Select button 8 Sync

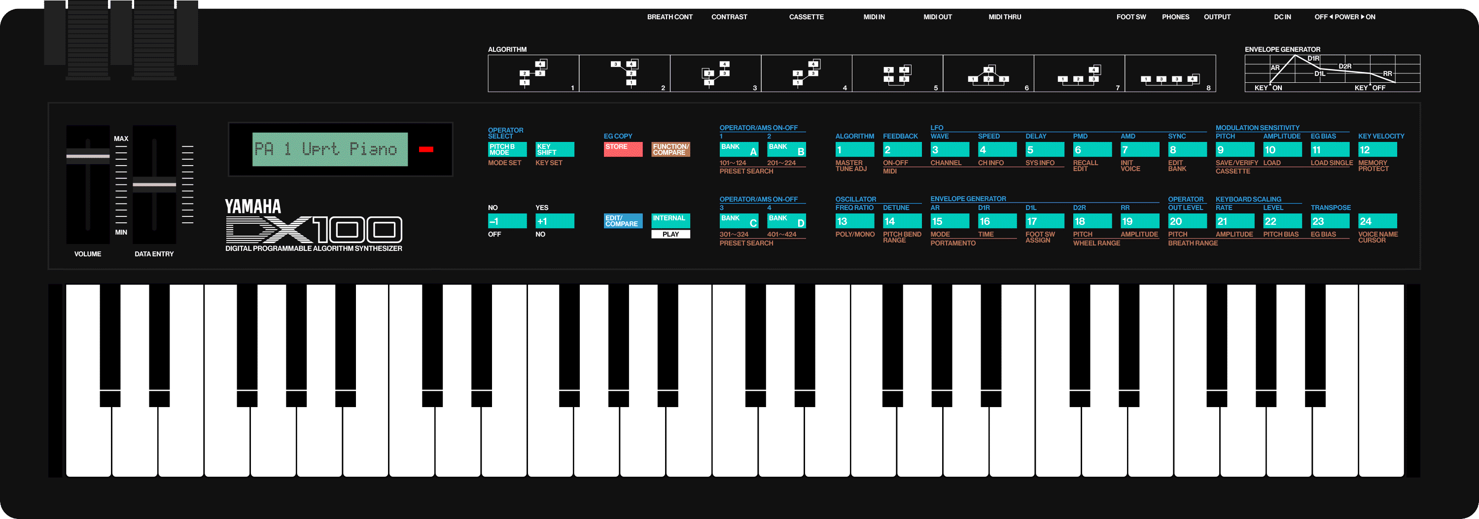[1187, 149]
